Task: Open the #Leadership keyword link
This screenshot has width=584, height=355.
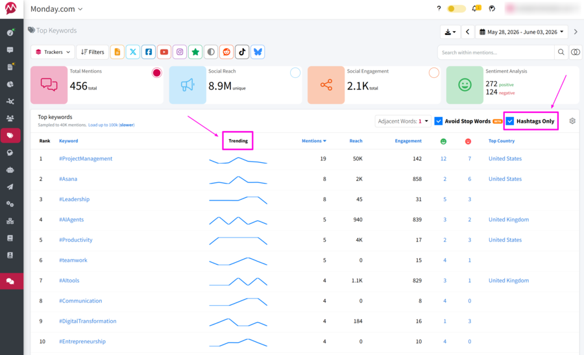Action: [75, 199]
